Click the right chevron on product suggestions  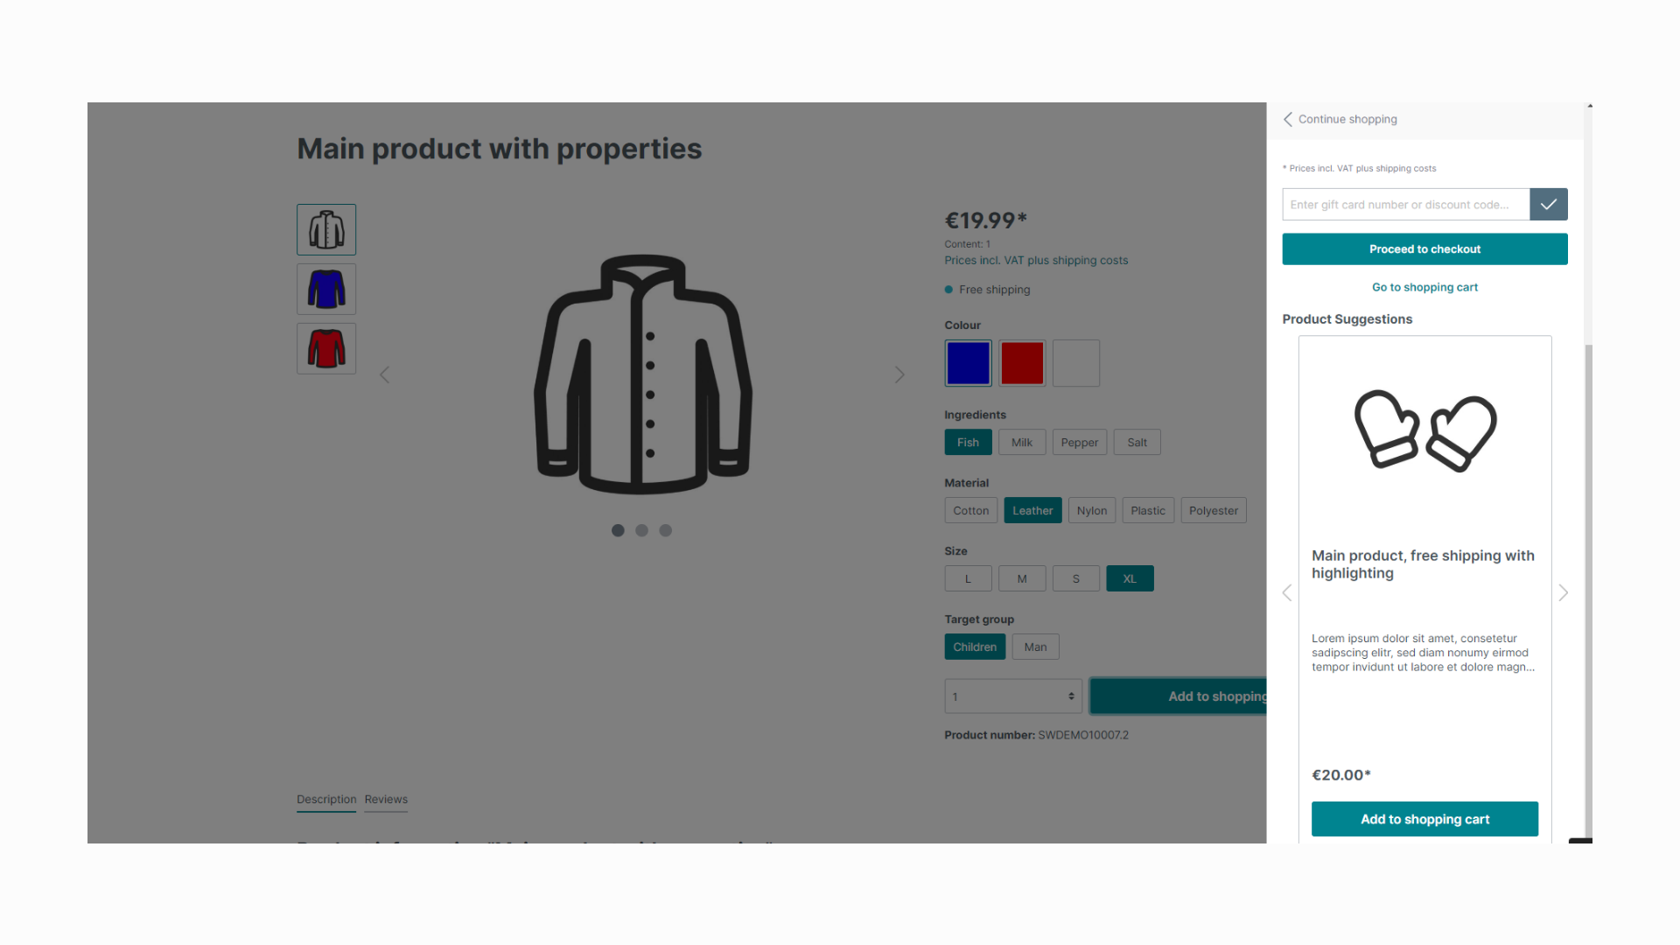[x=1564, y=593]
